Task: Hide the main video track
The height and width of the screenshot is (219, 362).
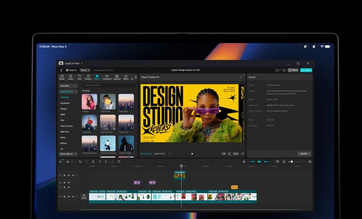Action: [69, 196]
